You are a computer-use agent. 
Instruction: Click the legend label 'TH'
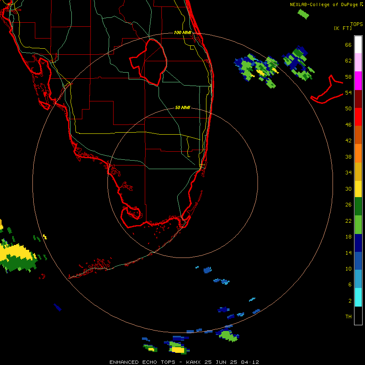click(348, 317)
